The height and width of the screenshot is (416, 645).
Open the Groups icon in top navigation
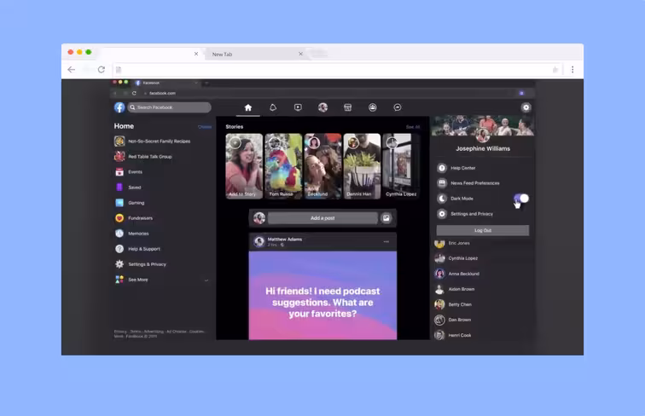(x=373, y=107)
